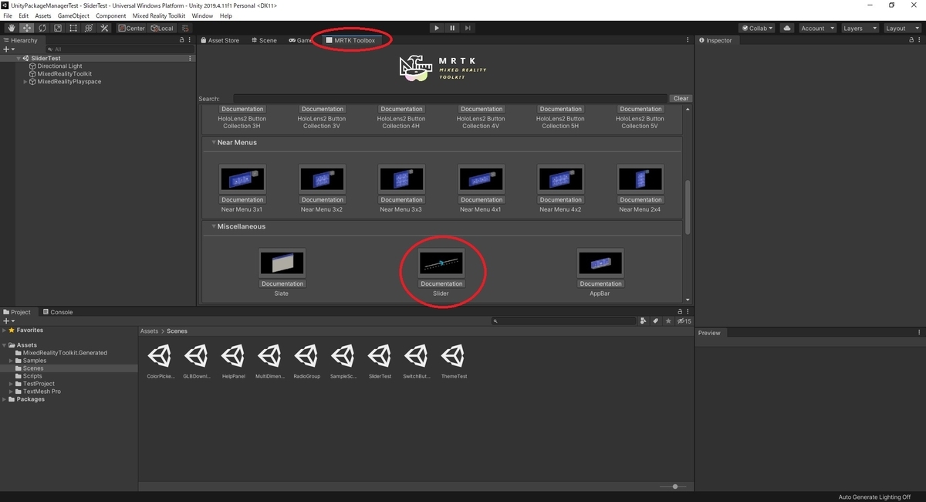This screenshot has width=926, height=502.
Task: Click the Clear search button
Action: [x=681, y=99]
